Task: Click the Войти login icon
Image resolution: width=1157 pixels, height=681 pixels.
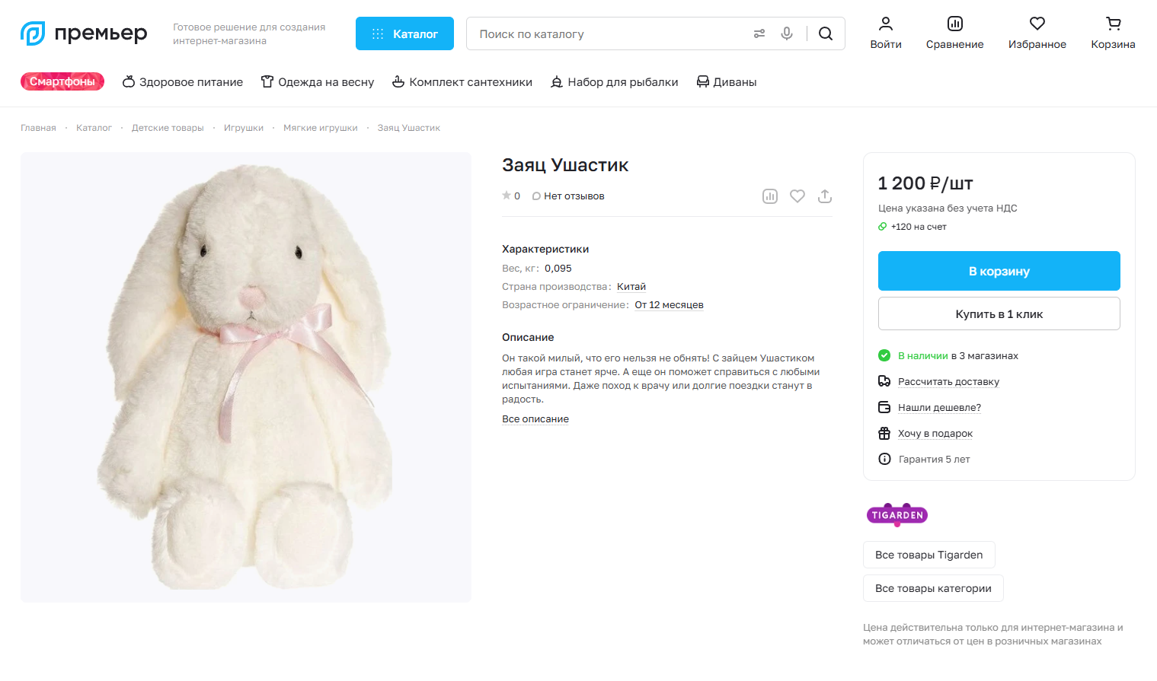Action: [886, 33]
